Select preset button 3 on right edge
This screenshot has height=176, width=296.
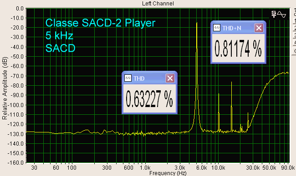point(294,35)
